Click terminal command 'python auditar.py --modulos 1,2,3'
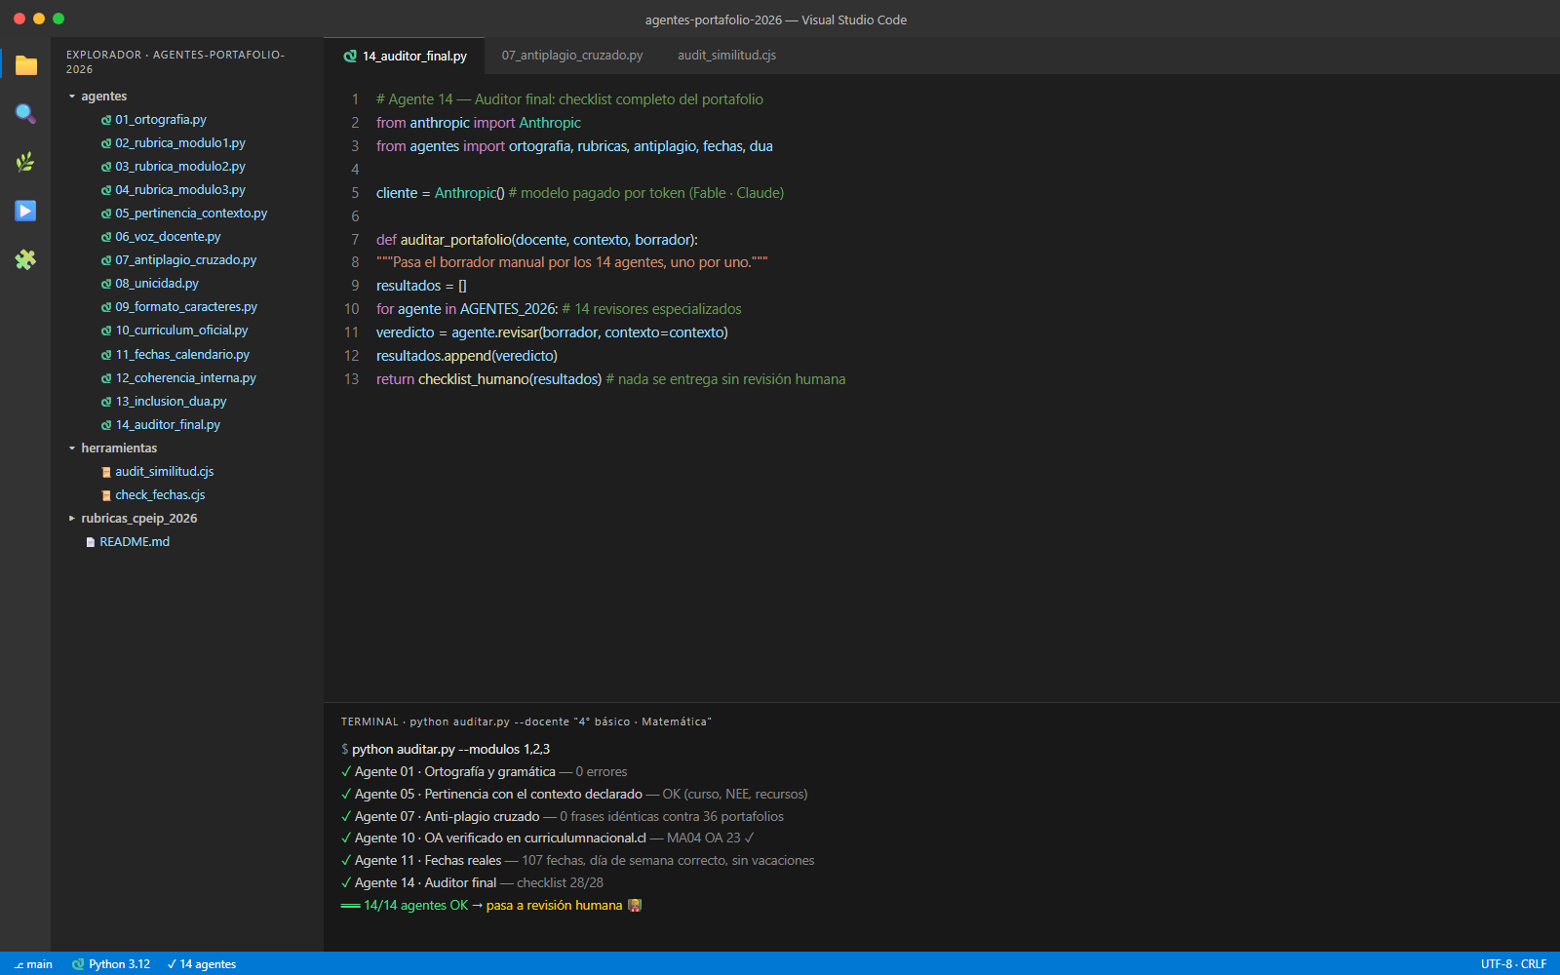Screen dimensions: 1560x975 [450, 749]
